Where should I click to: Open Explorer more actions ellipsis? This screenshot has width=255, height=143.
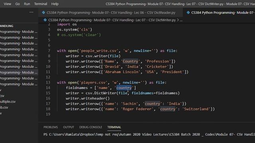[x=31, y=12]
